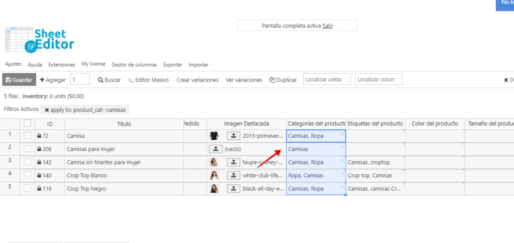Open the Ayuda menu

click(x=35, y=65)
